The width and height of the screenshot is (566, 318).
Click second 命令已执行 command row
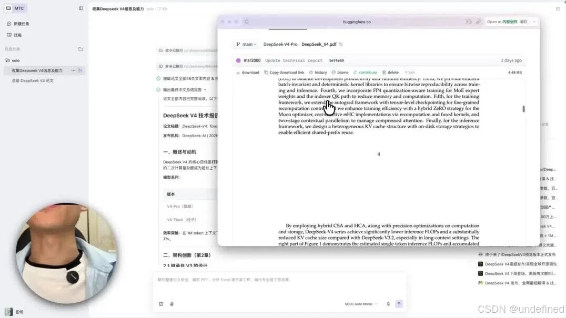pyautogui.click(x=188, y=66)
